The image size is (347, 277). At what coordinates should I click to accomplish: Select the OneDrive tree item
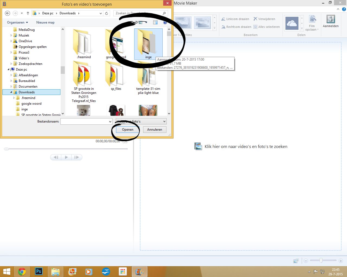[x=25, y=41]
